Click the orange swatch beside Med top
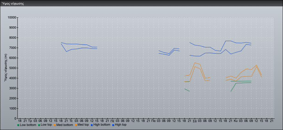Image resolution: width=283 pixels, height=130 pixels. coord(76,125)
